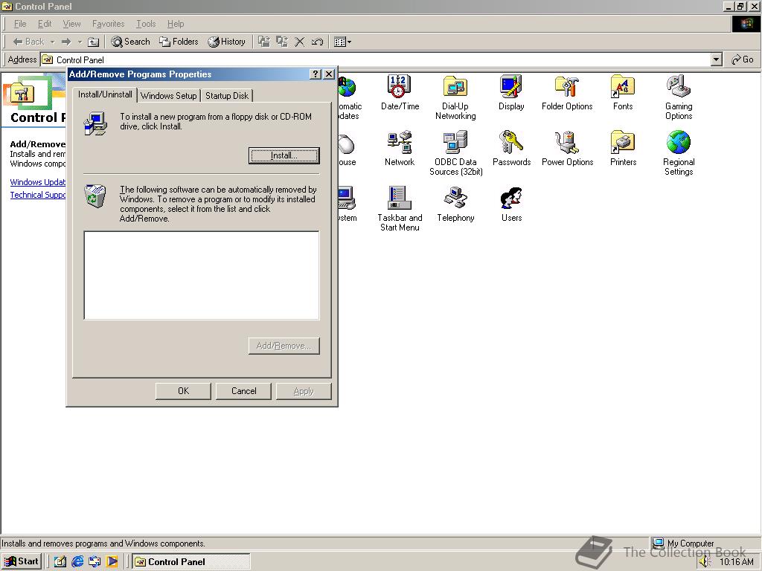Open Regional Settings

[678, 143]
